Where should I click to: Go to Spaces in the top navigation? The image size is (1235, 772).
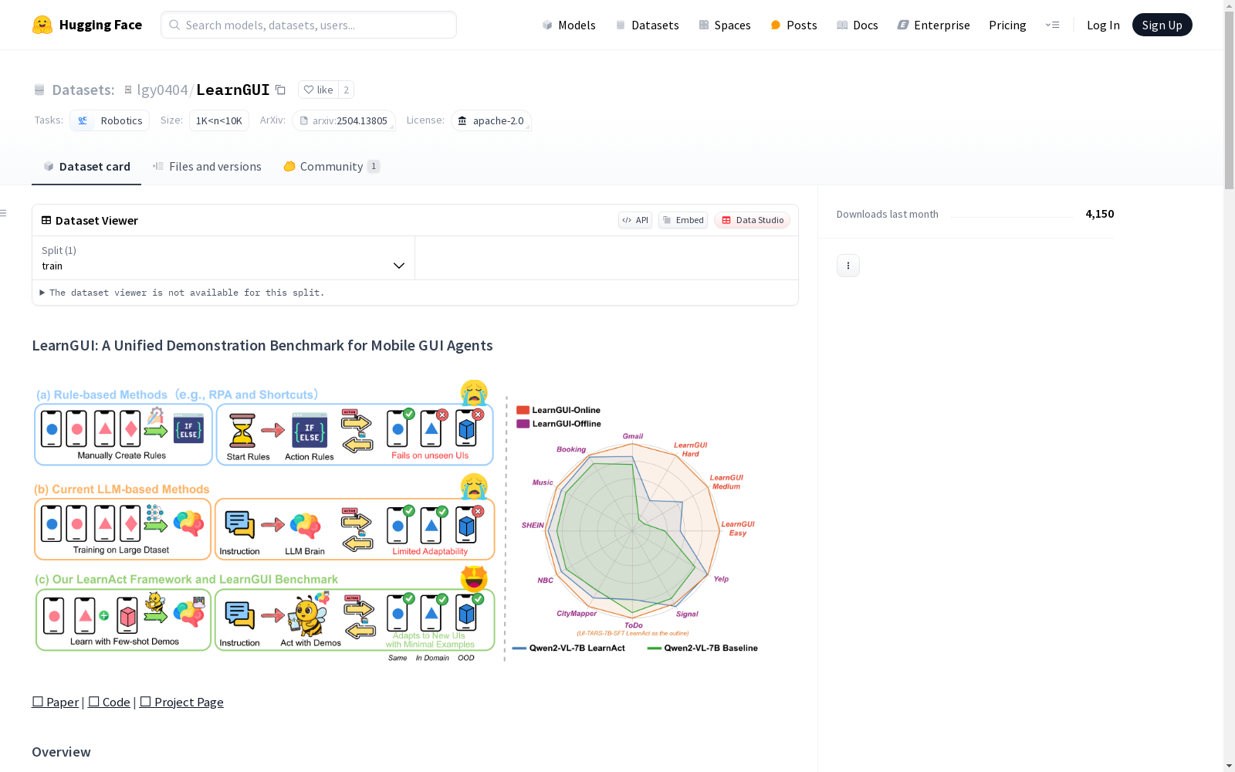(725, 25)
